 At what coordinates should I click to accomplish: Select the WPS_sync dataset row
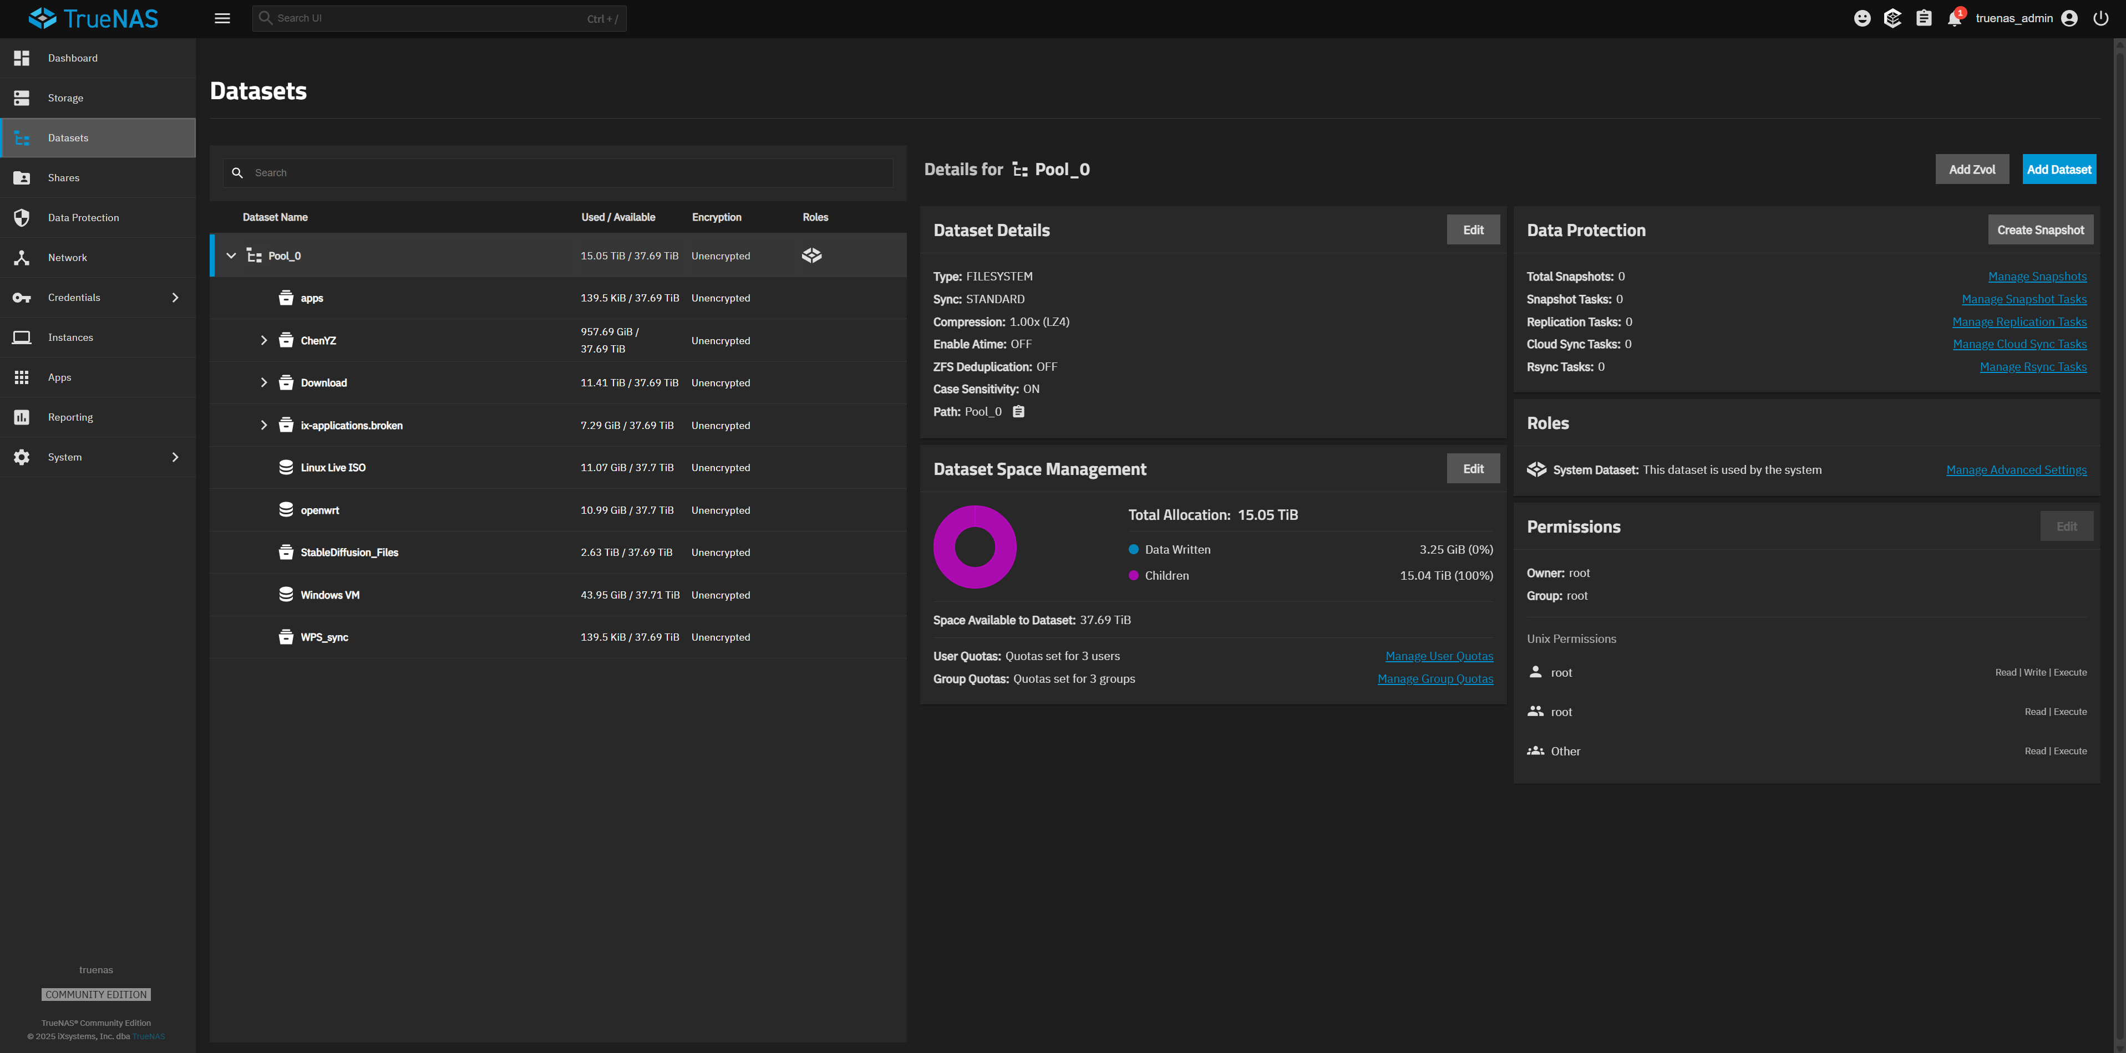(558, 637)
